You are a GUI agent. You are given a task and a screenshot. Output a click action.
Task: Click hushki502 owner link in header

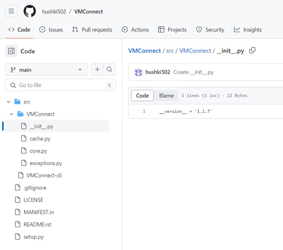54,12
